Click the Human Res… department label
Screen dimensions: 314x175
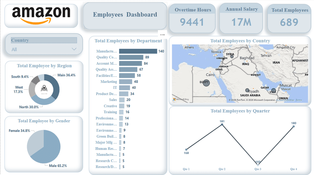106,148
